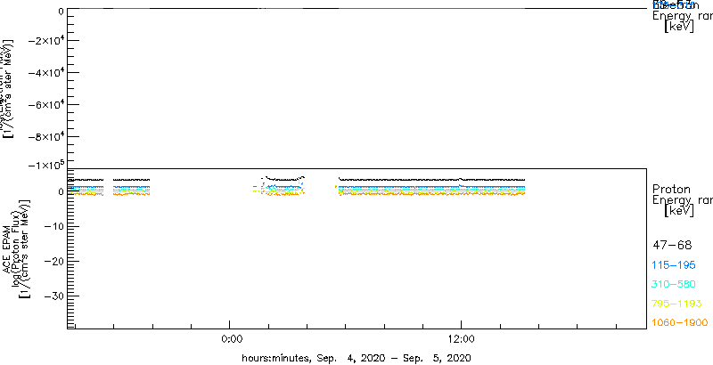Click the -2×10⁴ tick label
Image resolution: width=713 pixels, height=365 pixels.
tap(47, 41)
